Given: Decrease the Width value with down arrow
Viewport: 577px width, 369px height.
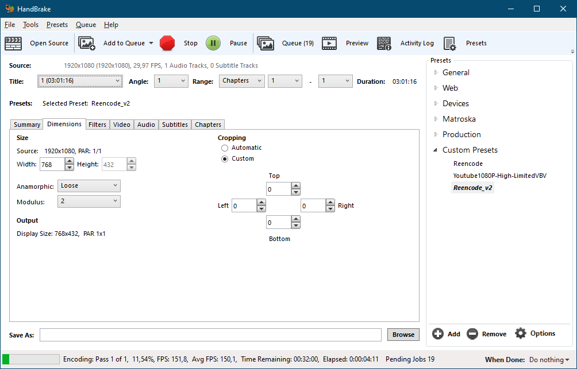Looking at the screenshot, I should tap(69, 167).
